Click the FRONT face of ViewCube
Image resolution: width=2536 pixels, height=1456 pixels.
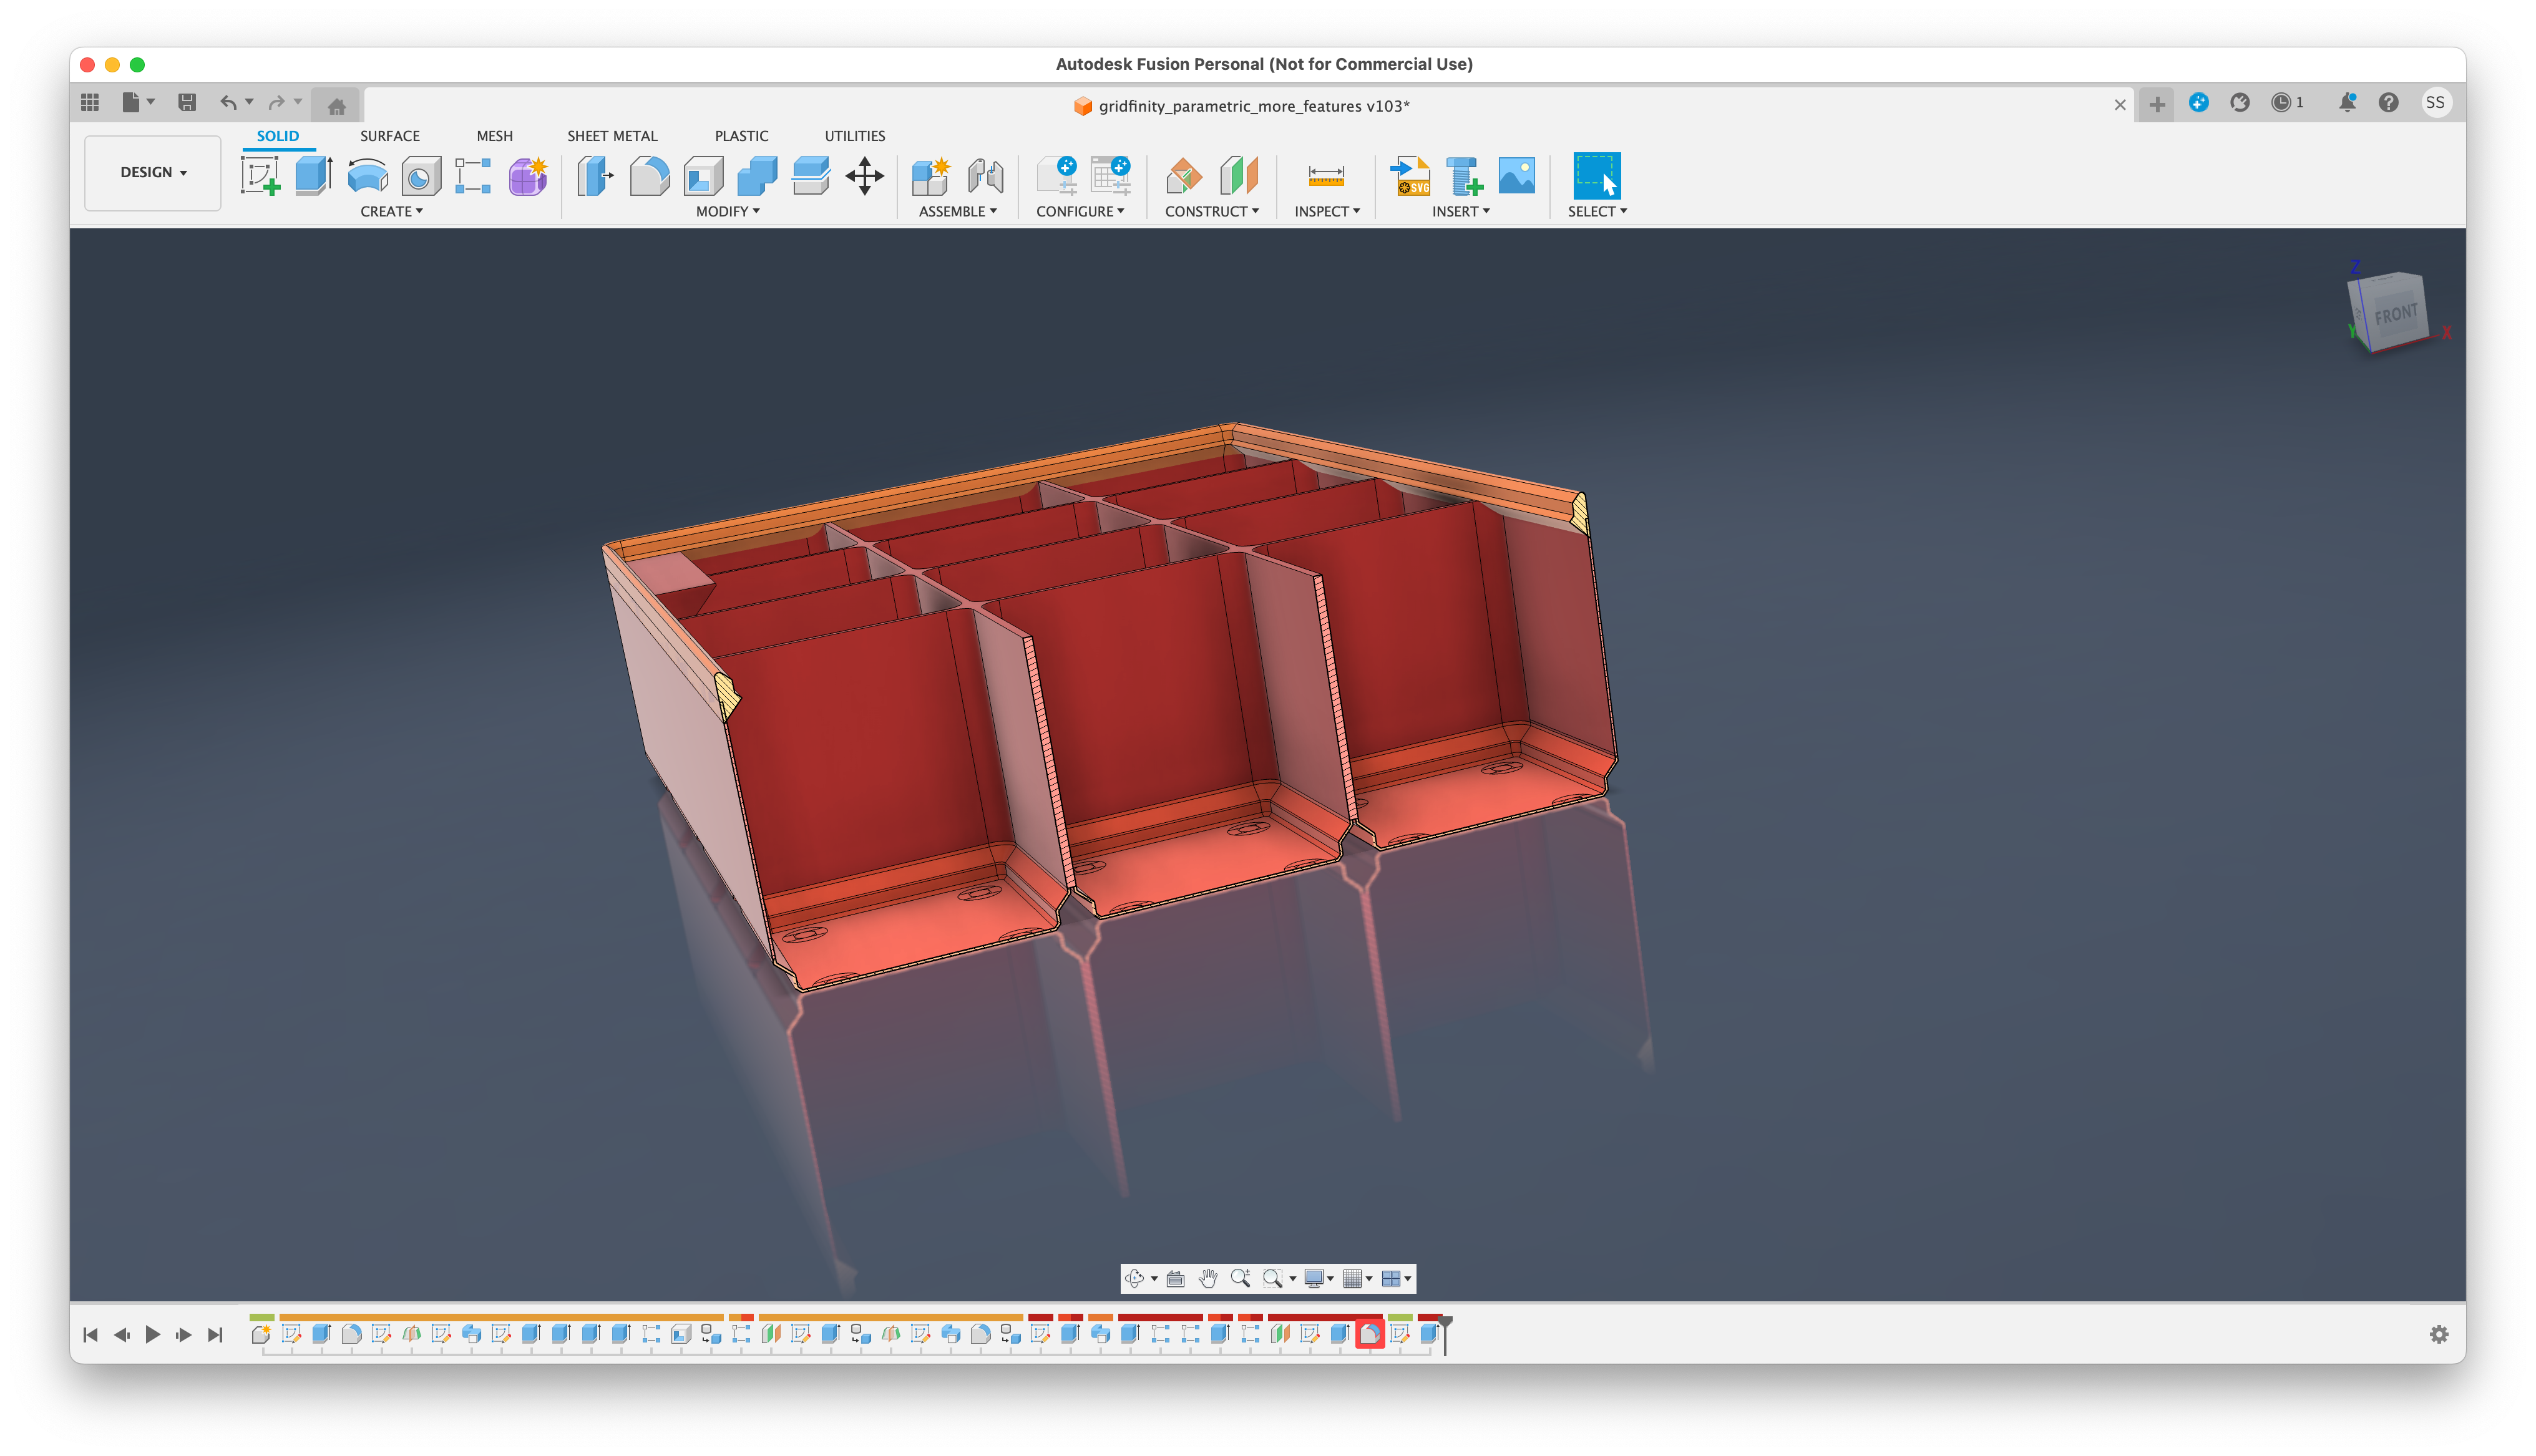pyautogui.click(x=2396, y=314)
